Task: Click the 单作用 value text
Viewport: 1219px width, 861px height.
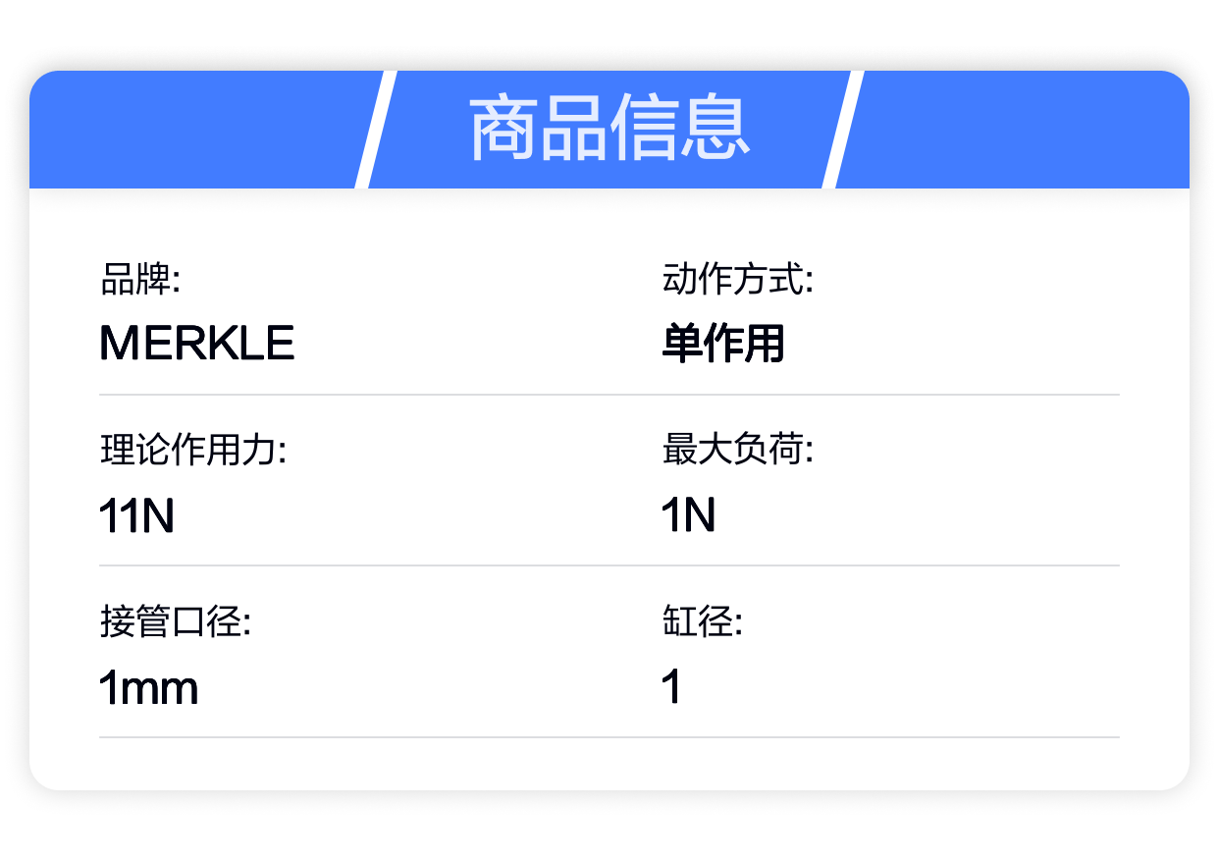Action: point(723,344)
